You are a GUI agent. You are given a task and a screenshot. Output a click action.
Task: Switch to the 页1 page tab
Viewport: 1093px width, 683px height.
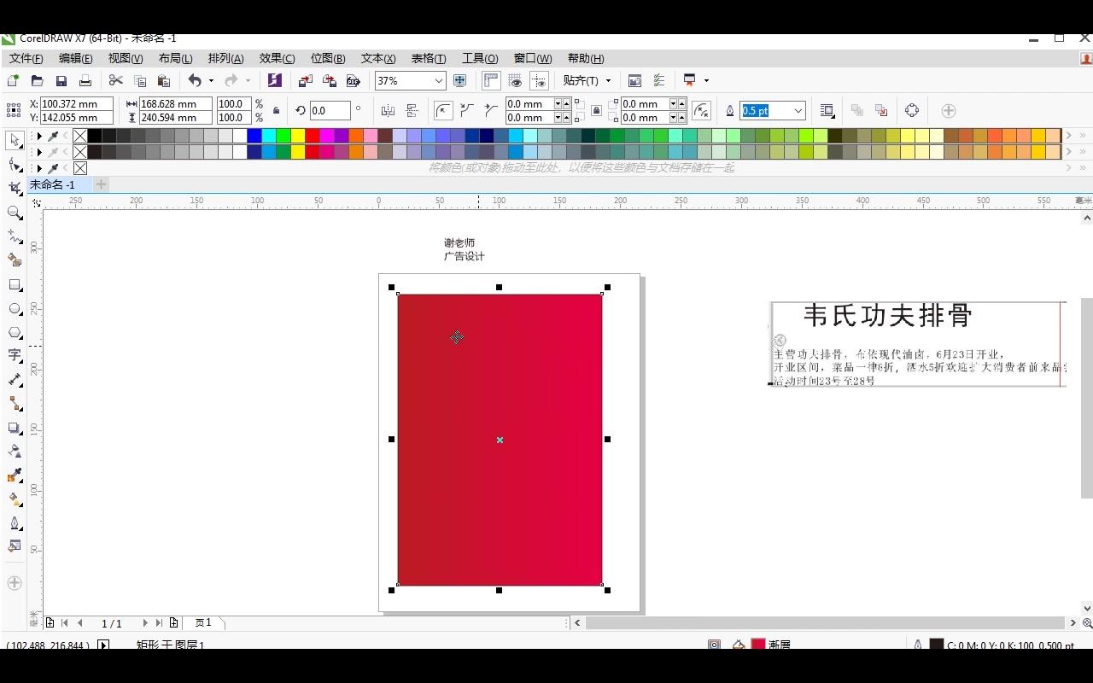(203, 622)
